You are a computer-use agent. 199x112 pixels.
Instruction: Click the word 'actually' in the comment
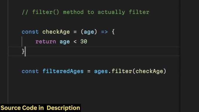tap(111, 12)
